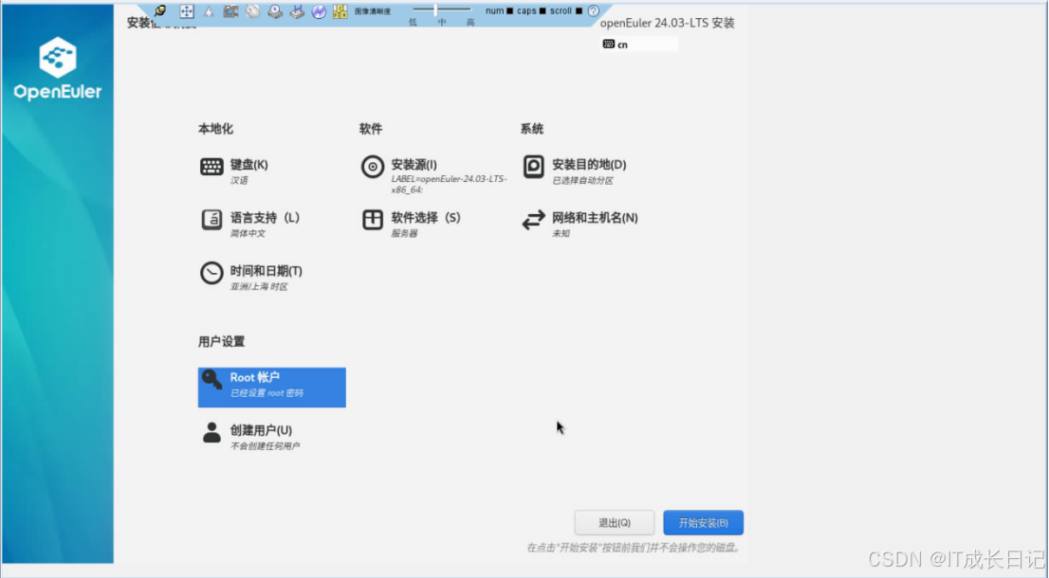Click the 不会创建任何用户 status text

point(265,445)
